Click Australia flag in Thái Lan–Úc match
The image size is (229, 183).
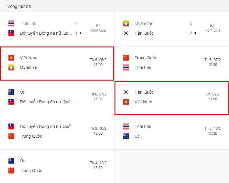126,136
